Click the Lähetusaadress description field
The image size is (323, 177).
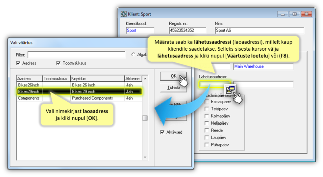click(x=263, y=84)
